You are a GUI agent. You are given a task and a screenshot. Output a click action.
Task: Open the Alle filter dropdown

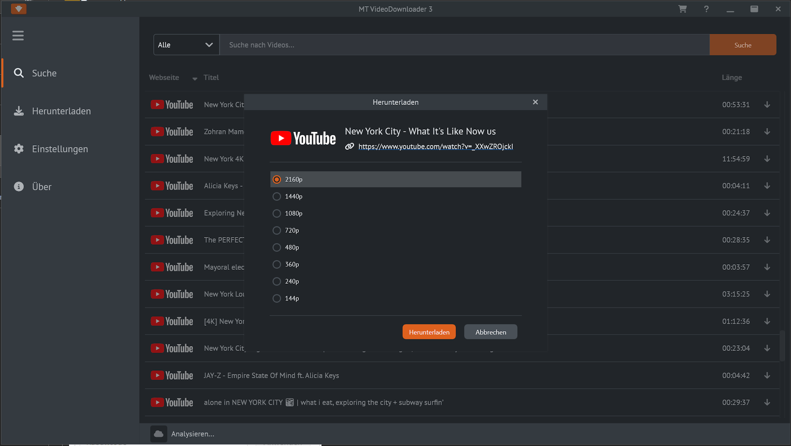(x=186, y=45)
